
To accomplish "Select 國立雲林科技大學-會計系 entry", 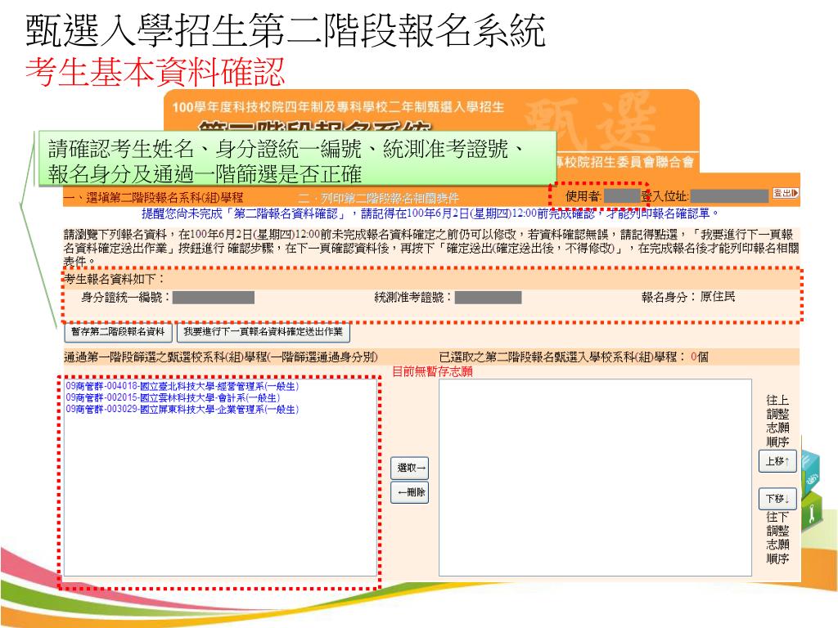I will pos(173,398).
